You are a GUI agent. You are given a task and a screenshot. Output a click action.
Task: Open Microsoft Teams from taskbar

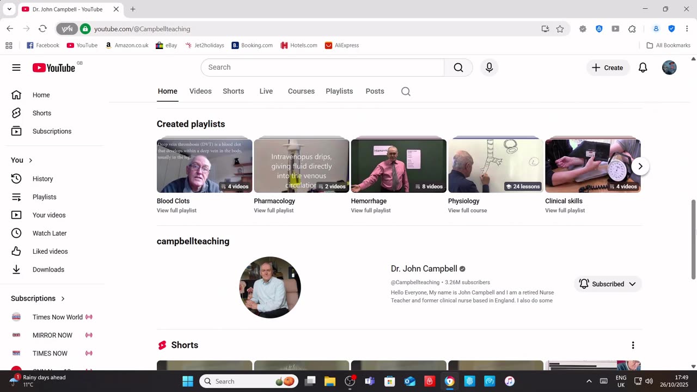point(370,381)
